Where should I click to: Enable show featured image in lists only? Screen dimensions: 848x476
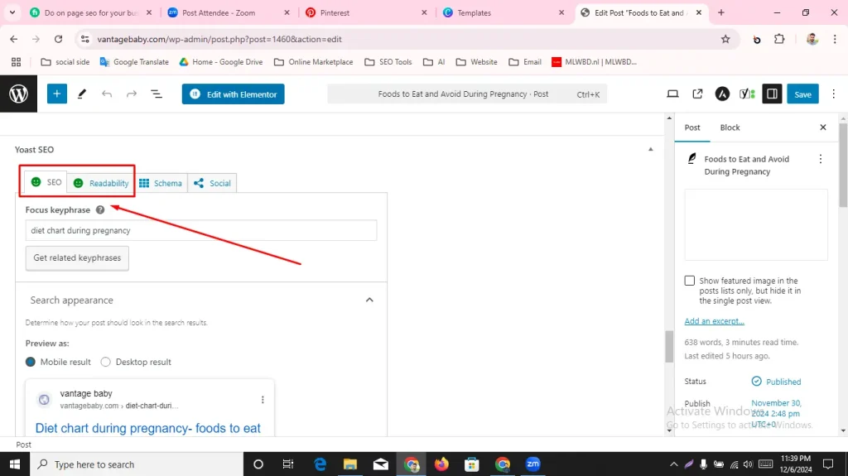click(690, 281)
